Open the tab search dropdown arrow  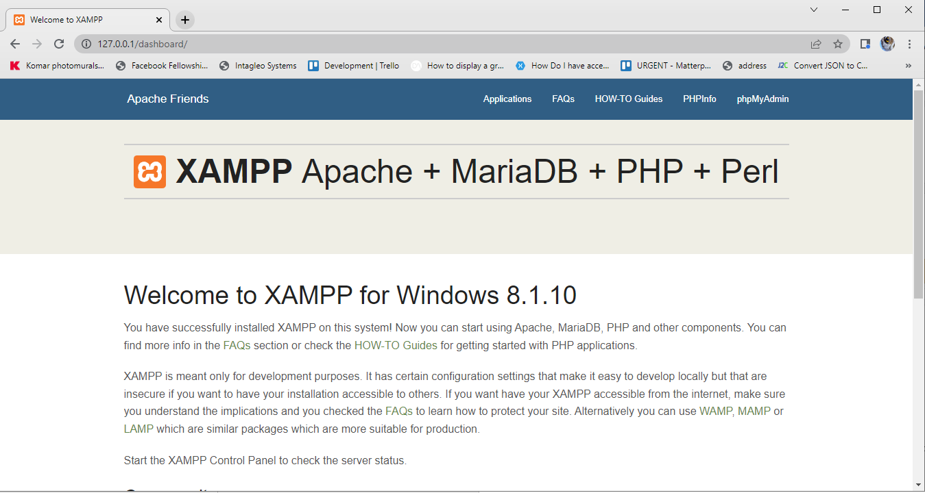click(814, 10)
